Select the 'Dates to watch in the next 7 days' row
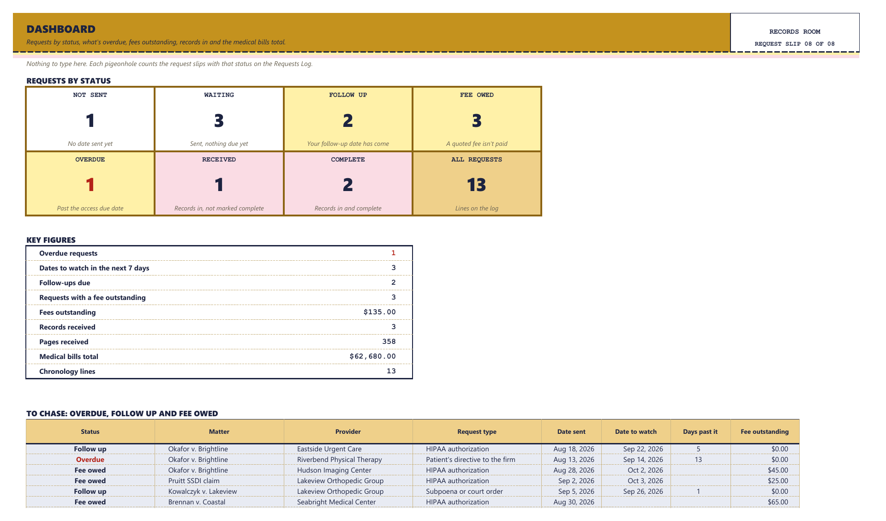886x521 pixels. point(219,268)
